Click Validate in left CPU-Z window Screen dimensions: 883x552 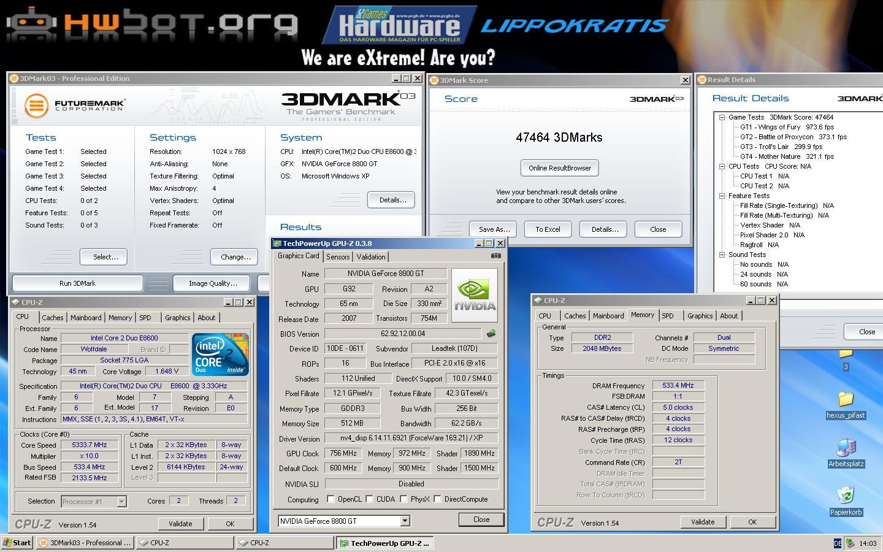pos(180,524)
